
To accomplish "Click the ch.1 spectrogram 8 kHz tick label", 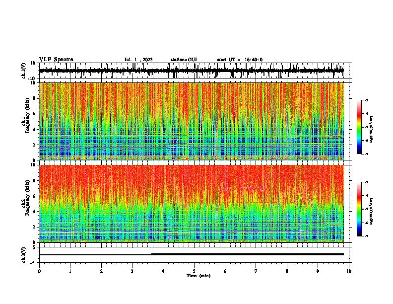I will click(34, 98).
